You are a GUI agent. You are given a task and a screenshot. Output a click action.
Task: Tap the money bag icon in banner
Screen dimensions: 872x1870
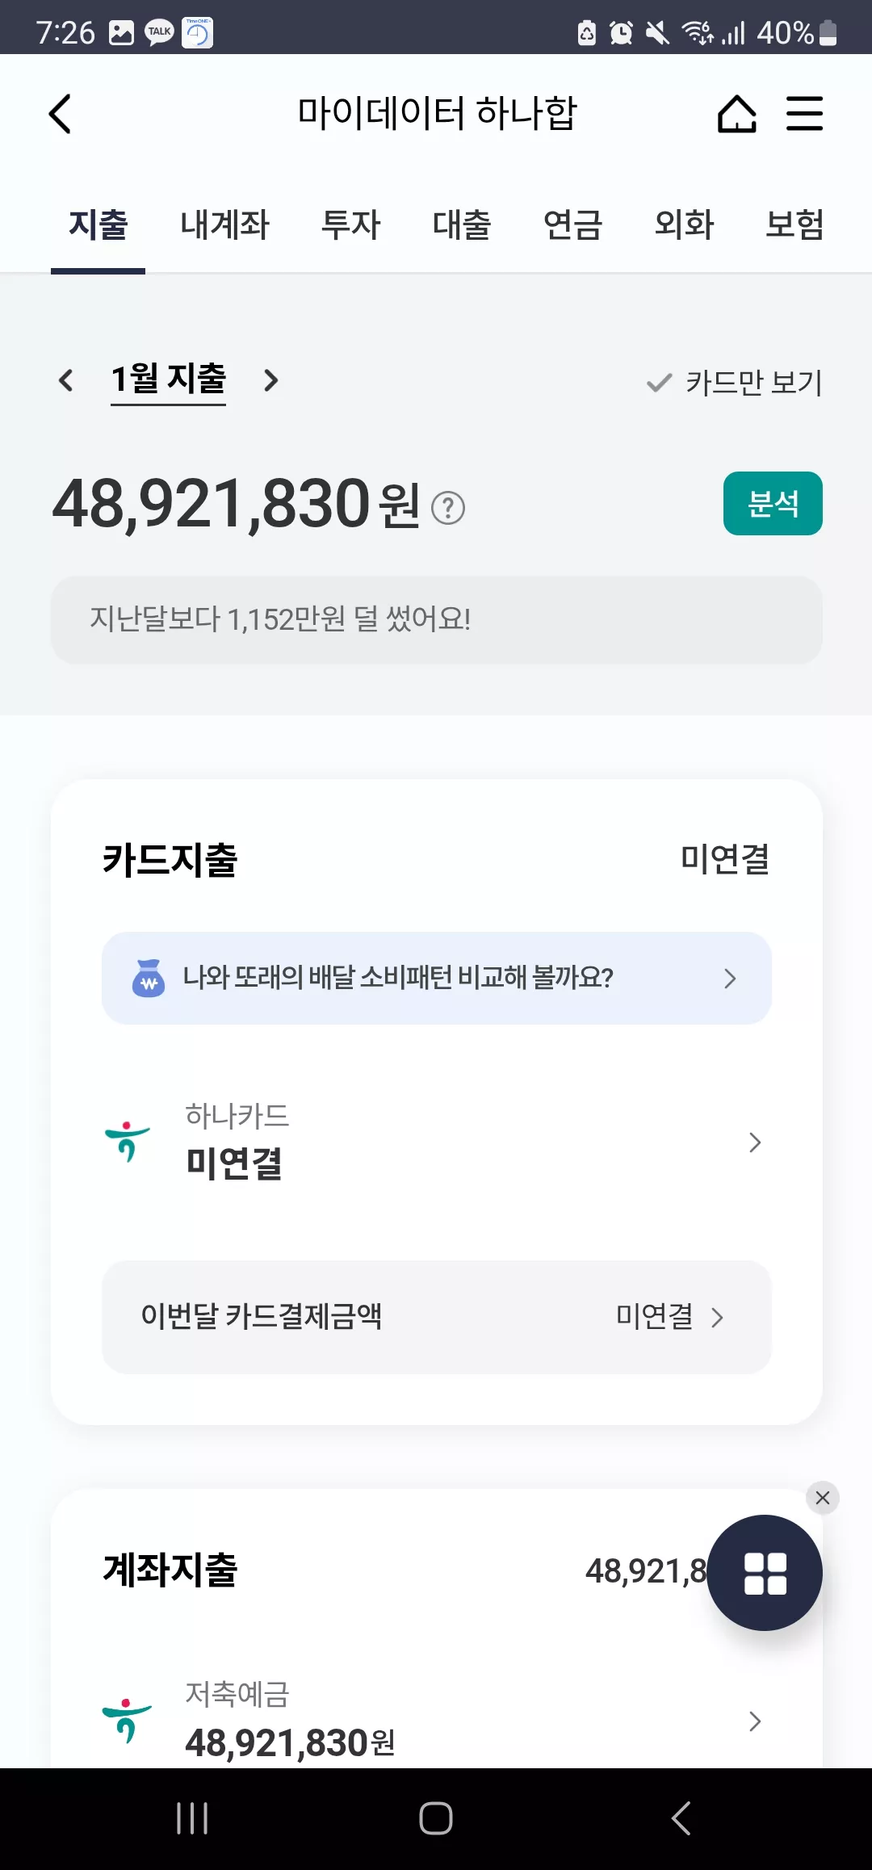coord(149,978)
